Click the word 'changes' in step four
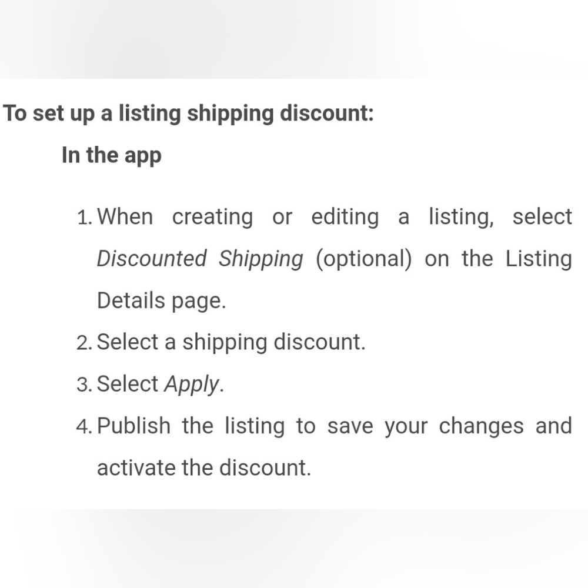 [481, 426]
